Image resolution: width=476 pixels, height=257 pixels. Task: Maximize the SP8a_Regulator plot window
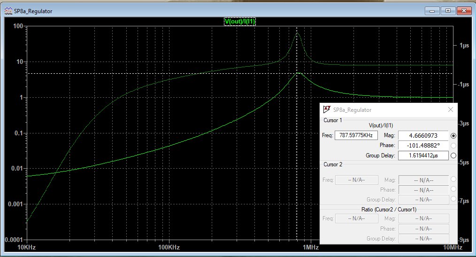(448, 11)
